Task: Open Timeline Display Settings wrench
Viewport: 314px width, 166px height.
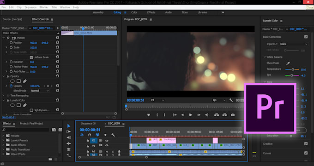Action: [113, 135]
